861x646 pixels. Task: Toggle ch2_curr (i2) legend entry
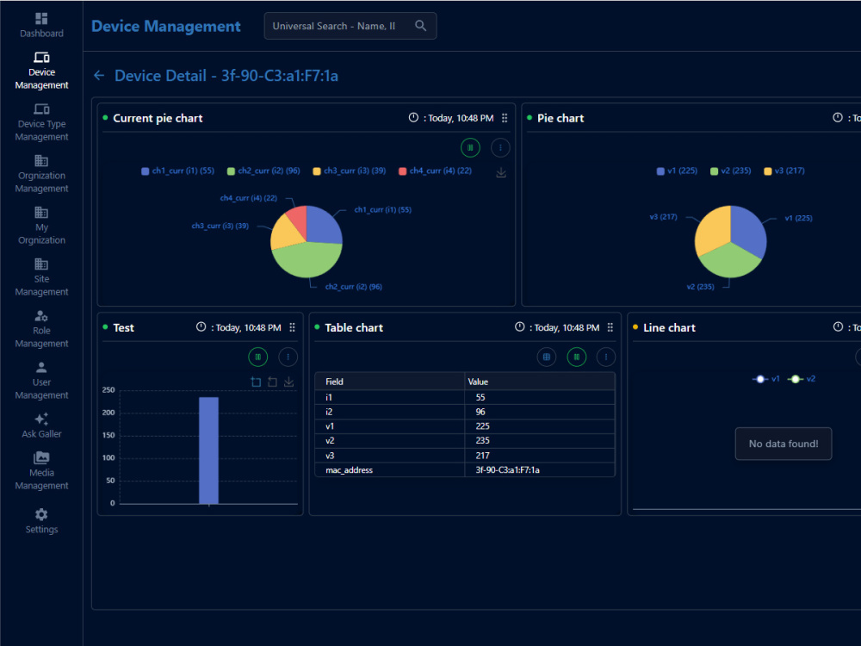263,171
